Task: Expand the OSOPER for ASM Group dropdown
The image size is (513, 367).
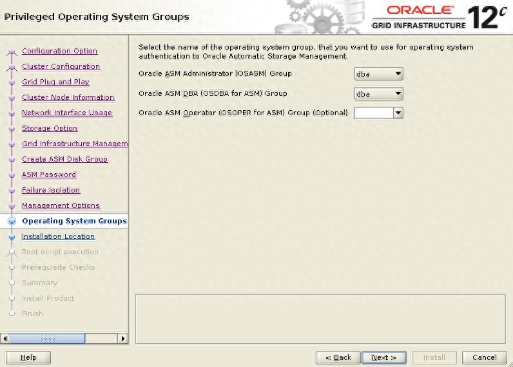Action: point(379,113)
